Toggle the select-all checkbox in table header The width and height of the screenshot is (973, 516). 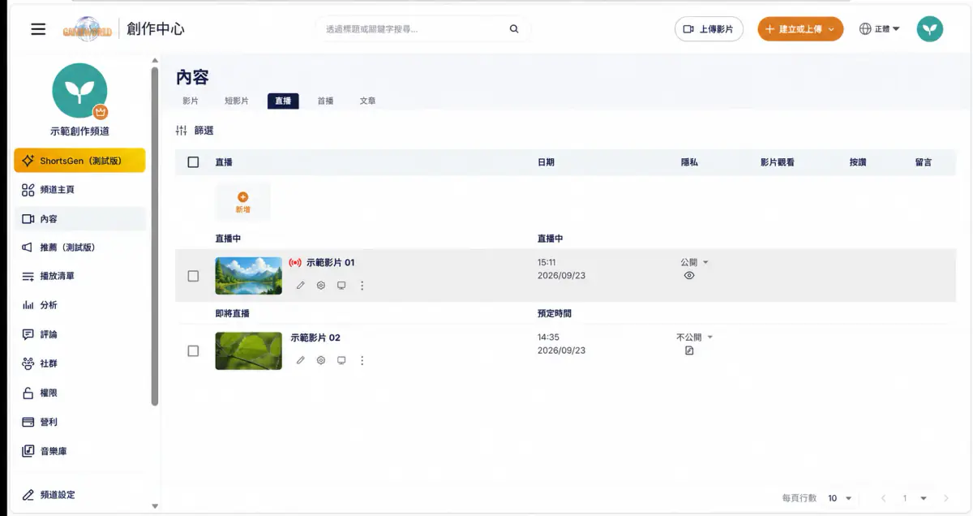[x=193, y=162]
